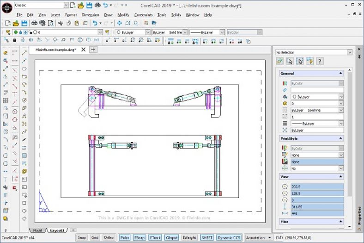Click the Dynamic CCS button
Viewport: 364px width, 243px height.
click(x=230, y=237)
